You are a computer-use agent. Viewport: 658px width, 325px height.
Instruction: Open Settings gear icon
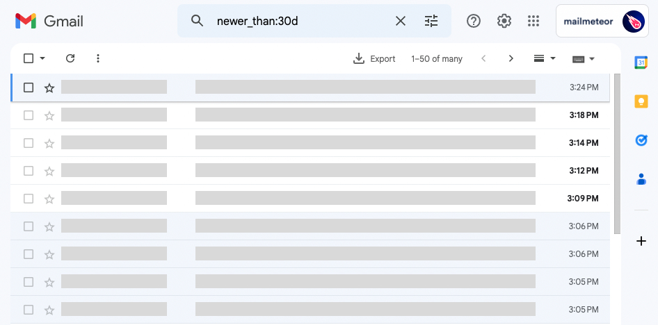[x=504, y=21]
